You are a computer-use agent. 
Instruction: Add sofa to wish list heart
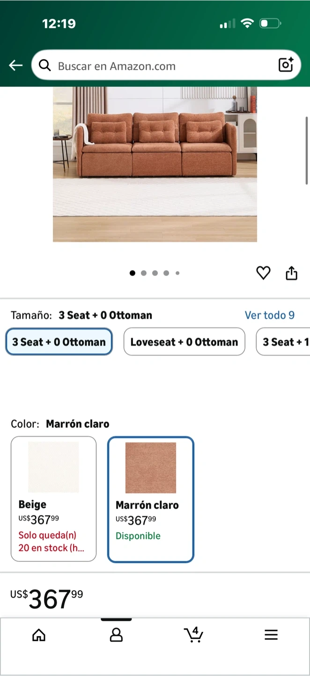click(x=263, y=273)
